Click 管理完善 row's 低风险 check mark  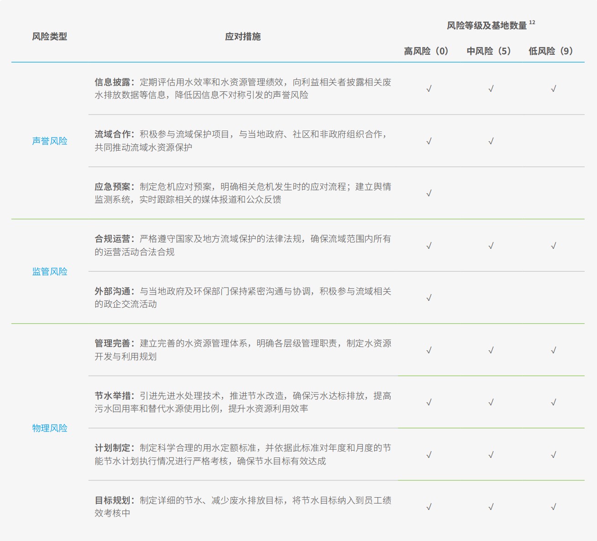tap(553, 350)
